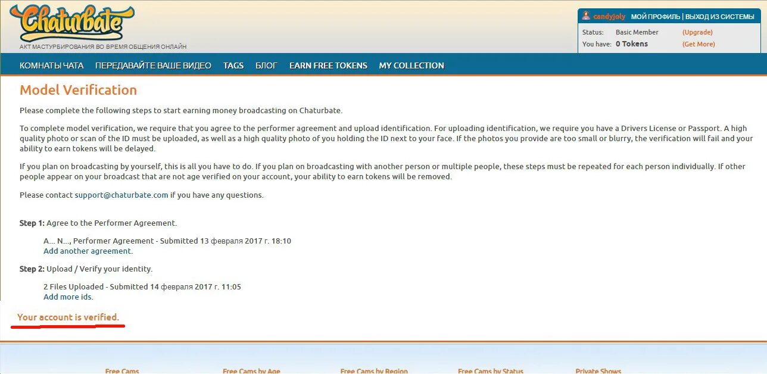
Task: Click the support@chaturbate.com email link
Action: click(121, 195)
